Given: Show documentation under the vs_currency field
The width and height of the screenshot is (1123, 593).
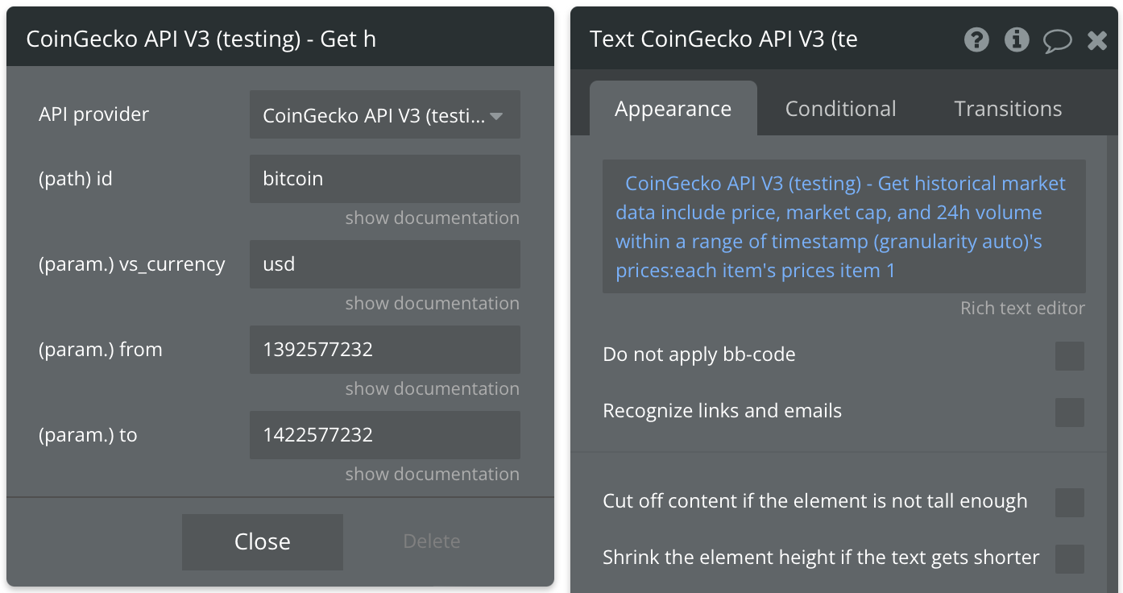Looking at the screenshot, I should click(432, 304).
